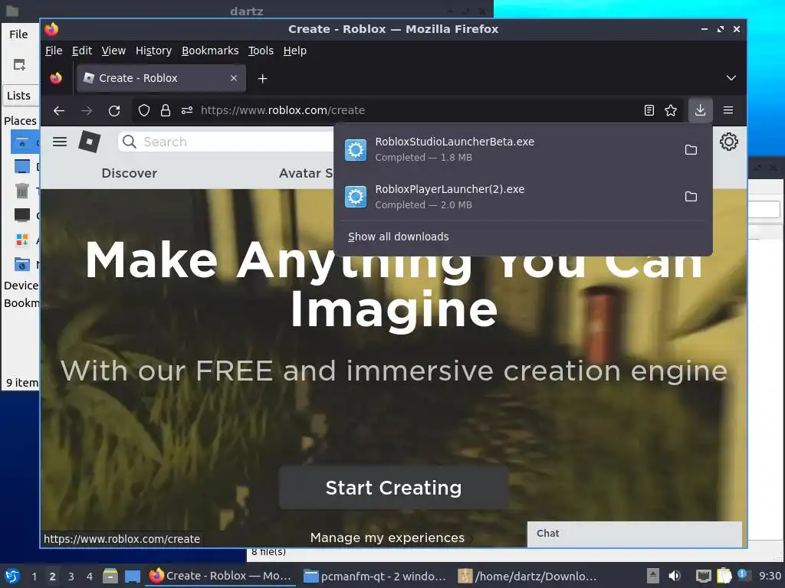Click new tab icon in pcmanfm toolbar
785x588 pixels.
click(x=19, y=65)
